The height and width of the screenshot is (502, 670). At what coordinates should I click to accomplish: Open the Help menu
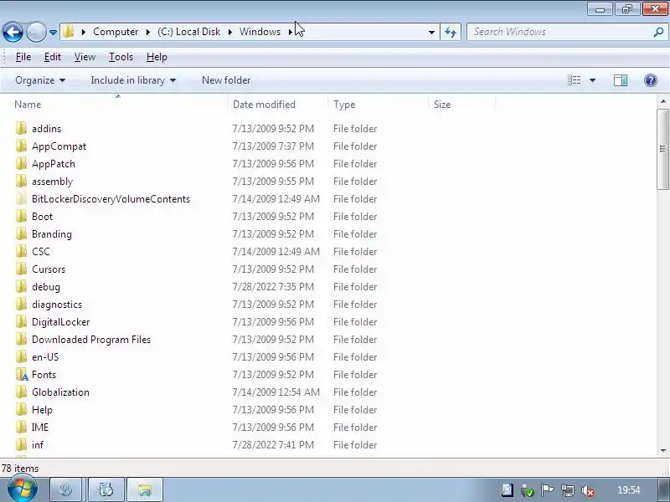click(x=157, y=57)
